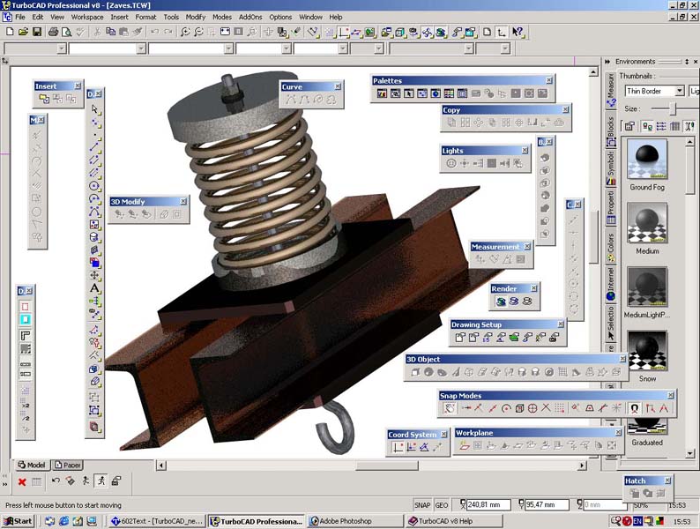Save the drawing with the floppy icon

pyautogui.click(x=37, y=32)
